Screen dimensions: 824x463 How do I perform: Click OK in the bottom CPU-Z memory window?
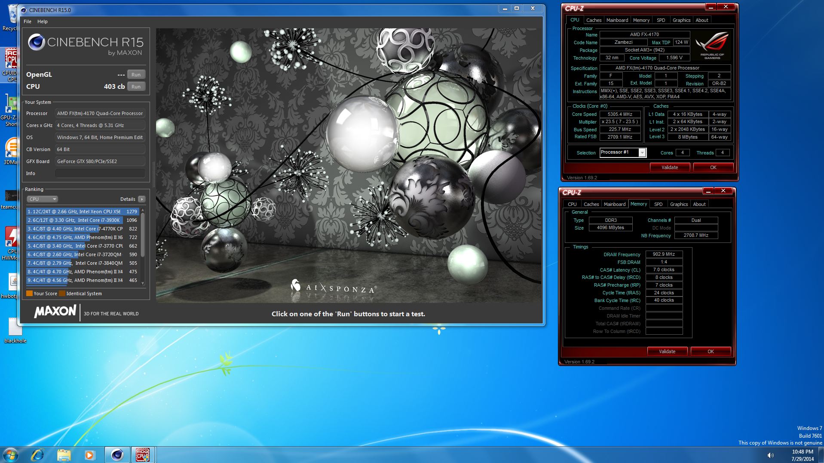(x=710, y=351)
